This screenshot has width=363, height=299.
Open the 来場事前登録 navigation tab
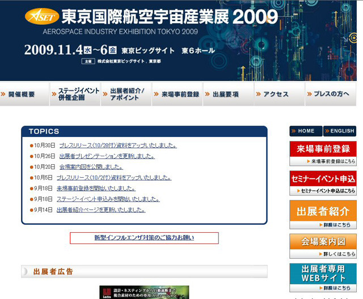[x=178, y=94]
